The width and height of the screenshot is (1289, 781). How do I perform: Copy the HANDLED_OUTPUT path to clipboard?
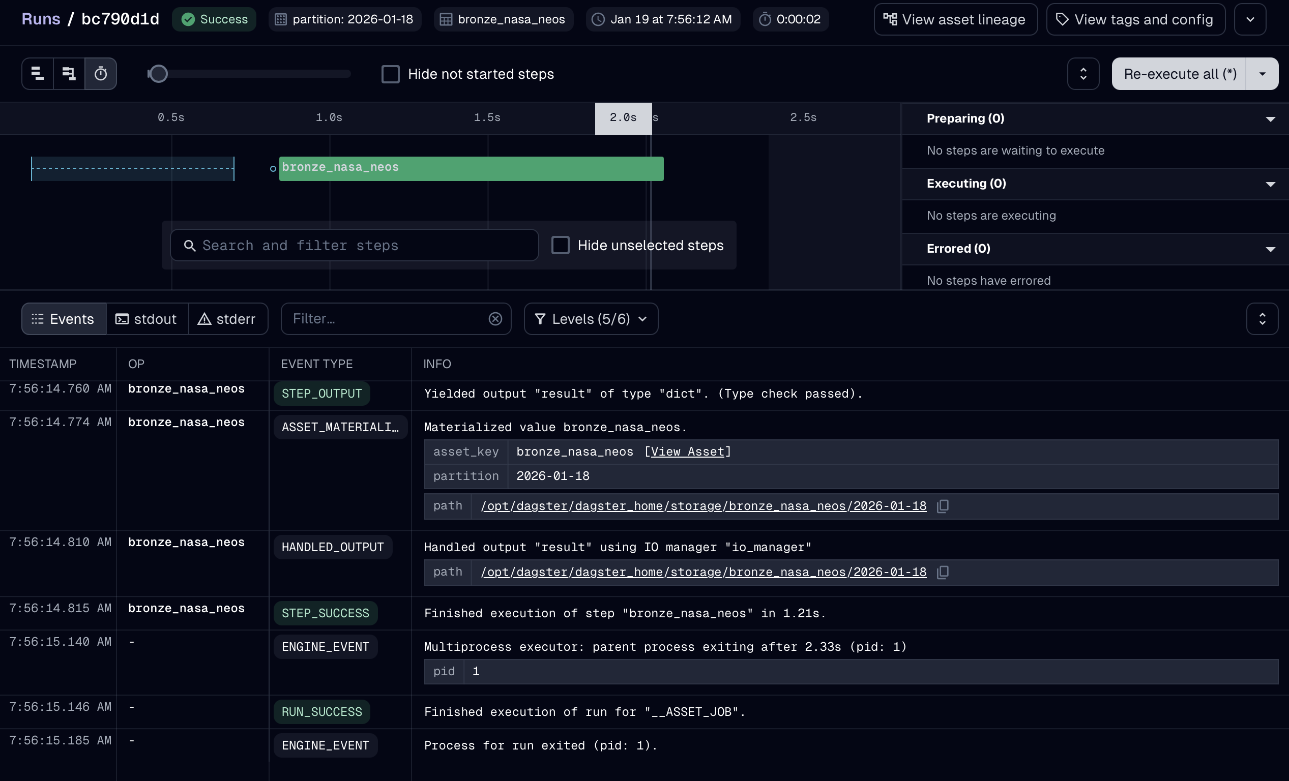(943, 572)
